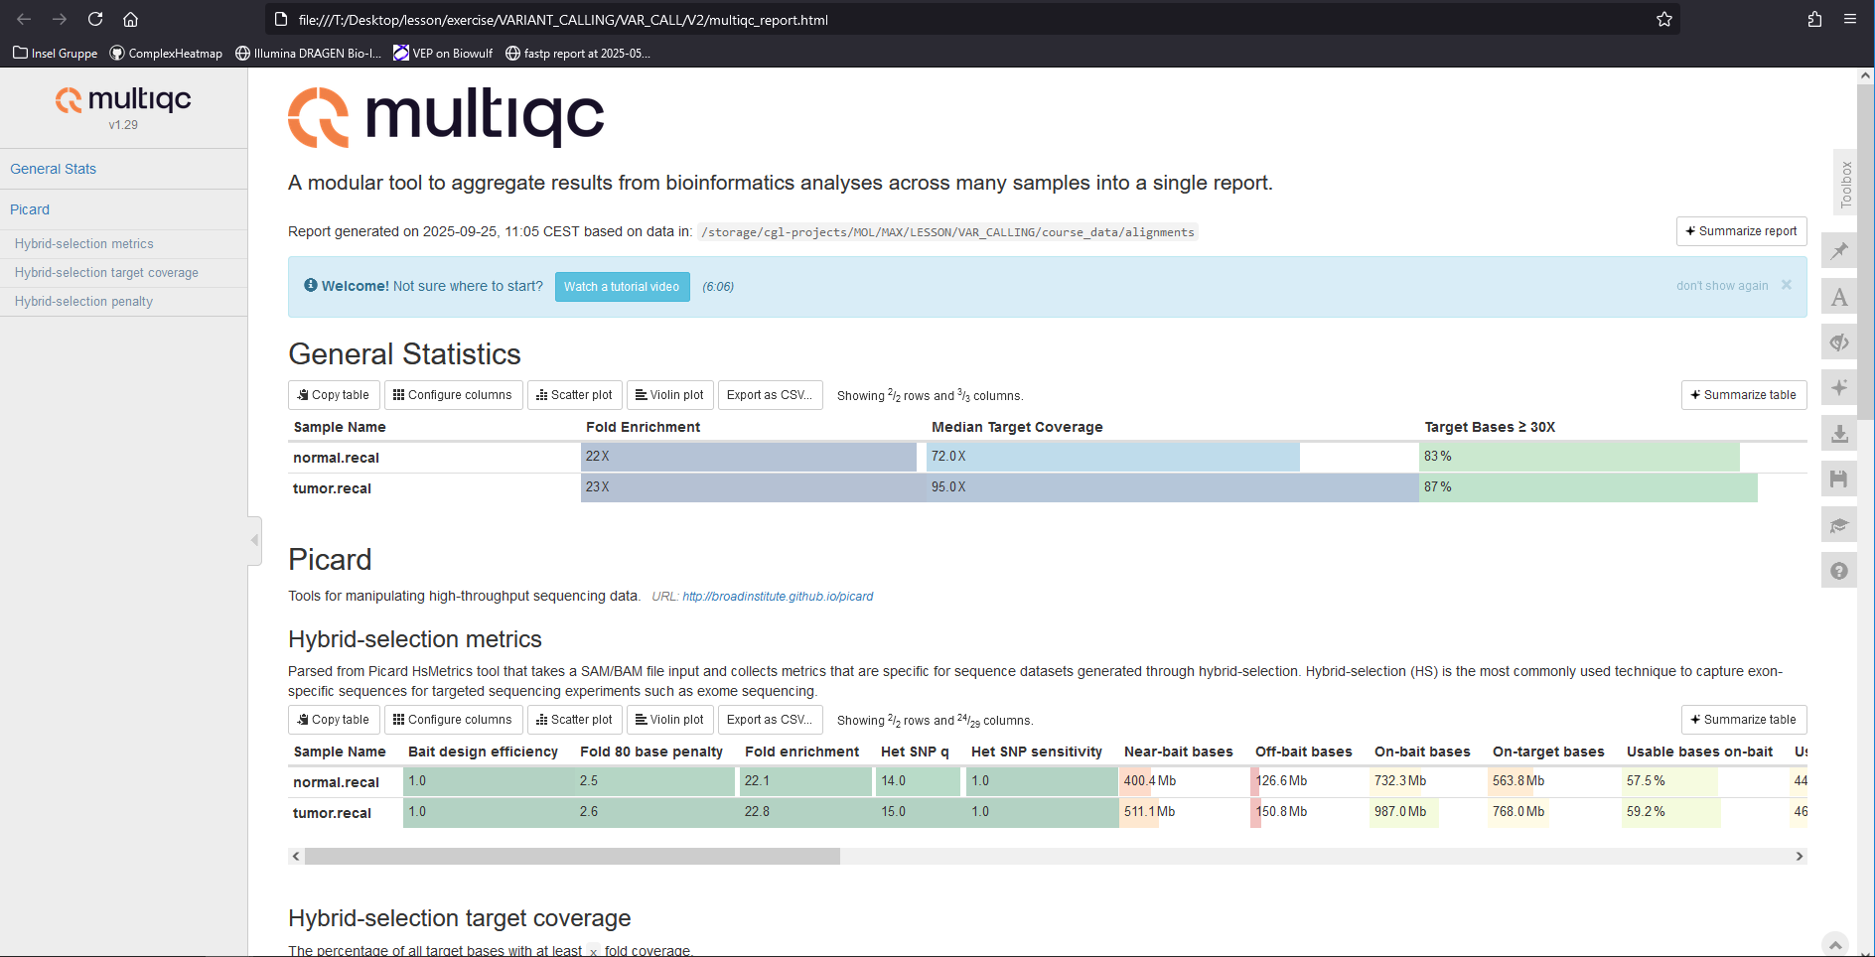Open the AI sparkle tool in toolbox

(x=1839, y=388)
